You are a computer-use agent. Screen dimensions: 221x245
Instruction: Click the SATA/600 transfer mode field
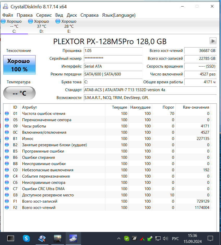click(113, 74)
